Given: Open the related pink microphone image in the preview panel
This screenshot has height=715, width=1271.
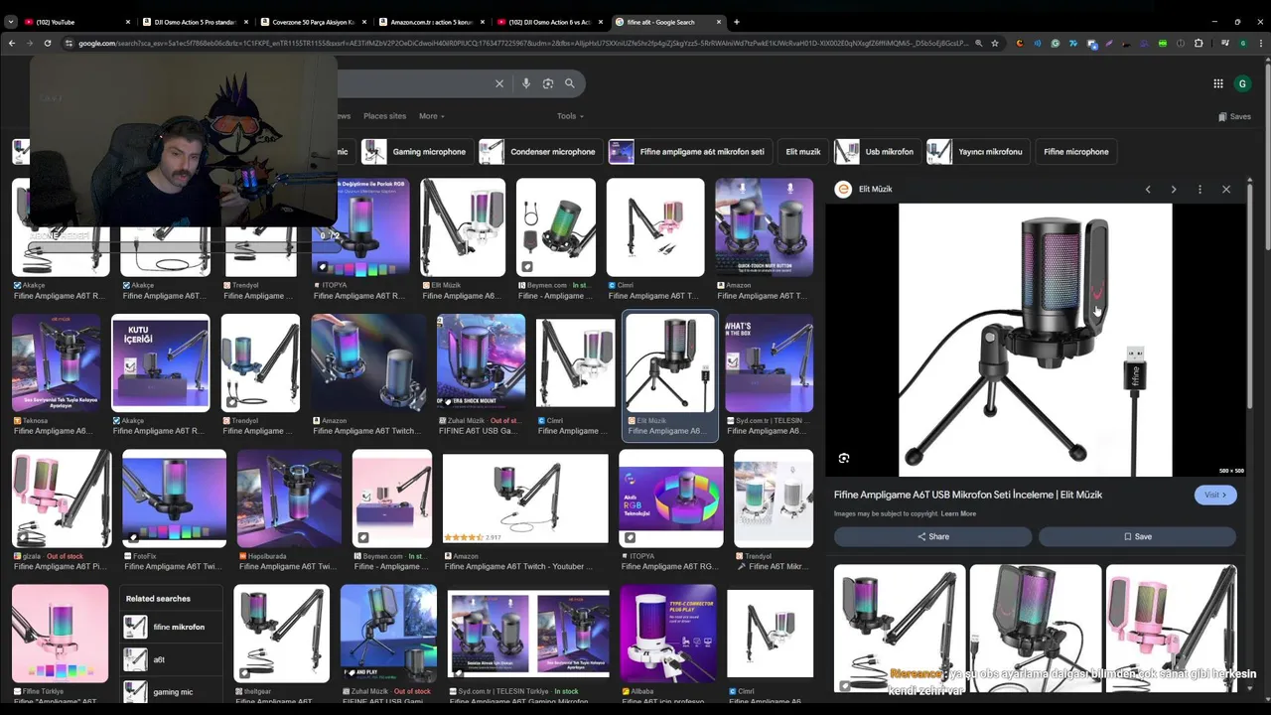Looking at the screenshot, I should pyautogui.click(x=1172, y=628).
